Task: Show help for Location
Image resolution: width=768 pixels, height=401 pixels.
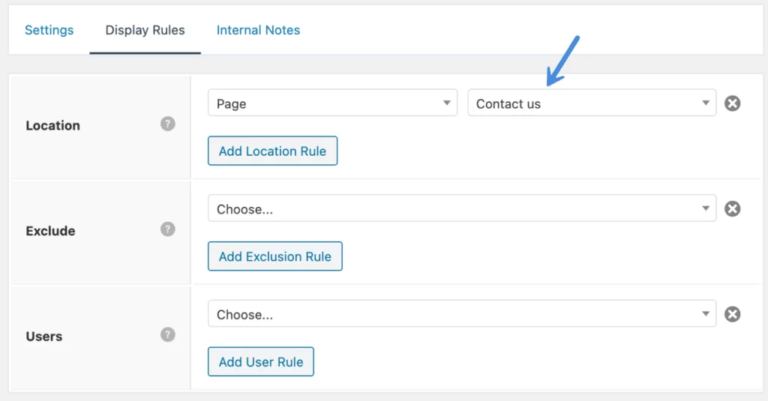Action: coord(167,124)
